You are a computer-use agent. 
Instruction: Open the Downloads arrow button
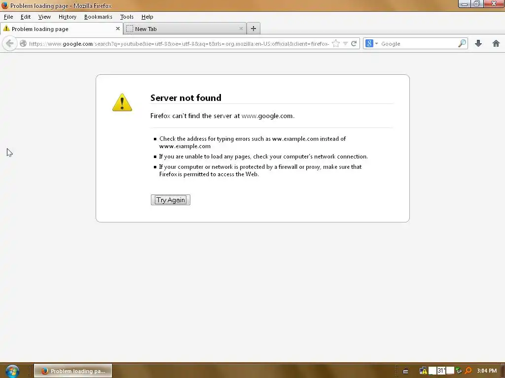(478, 43)
